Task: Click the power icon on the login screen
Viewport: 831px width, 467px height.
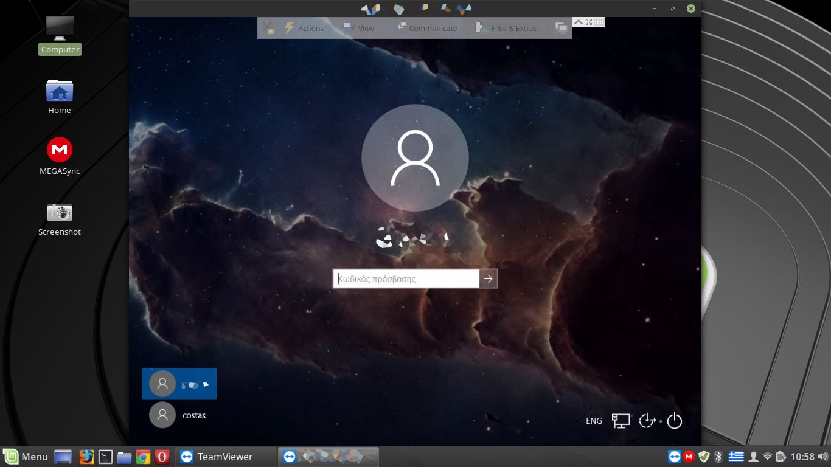Action: coord(674,420)
